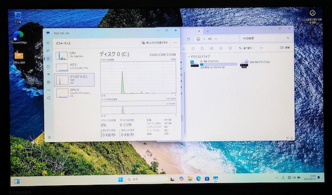The width and height of the screenshot is (332, 195).
Task: Open Microsoft Edge from the taskbar
Action: (198, 178)
